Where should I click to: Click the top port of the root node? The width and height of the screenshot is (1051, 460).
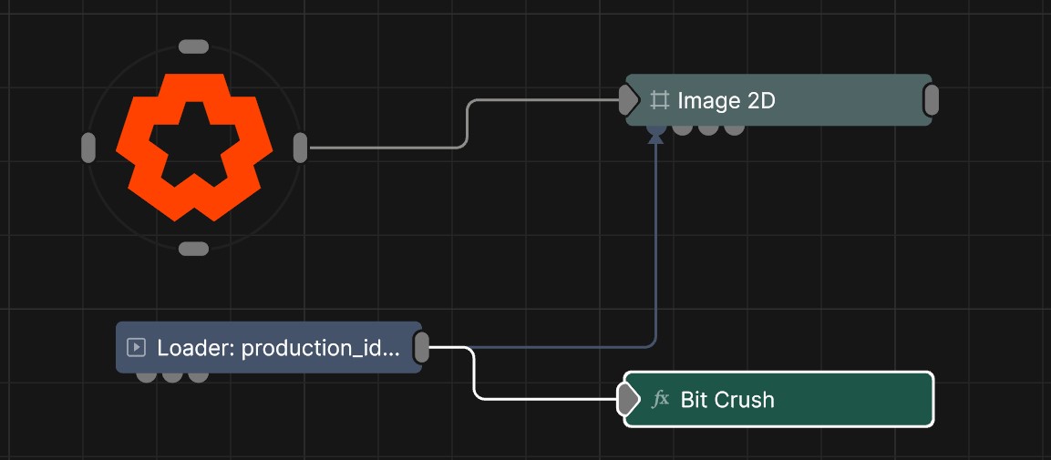194,46
